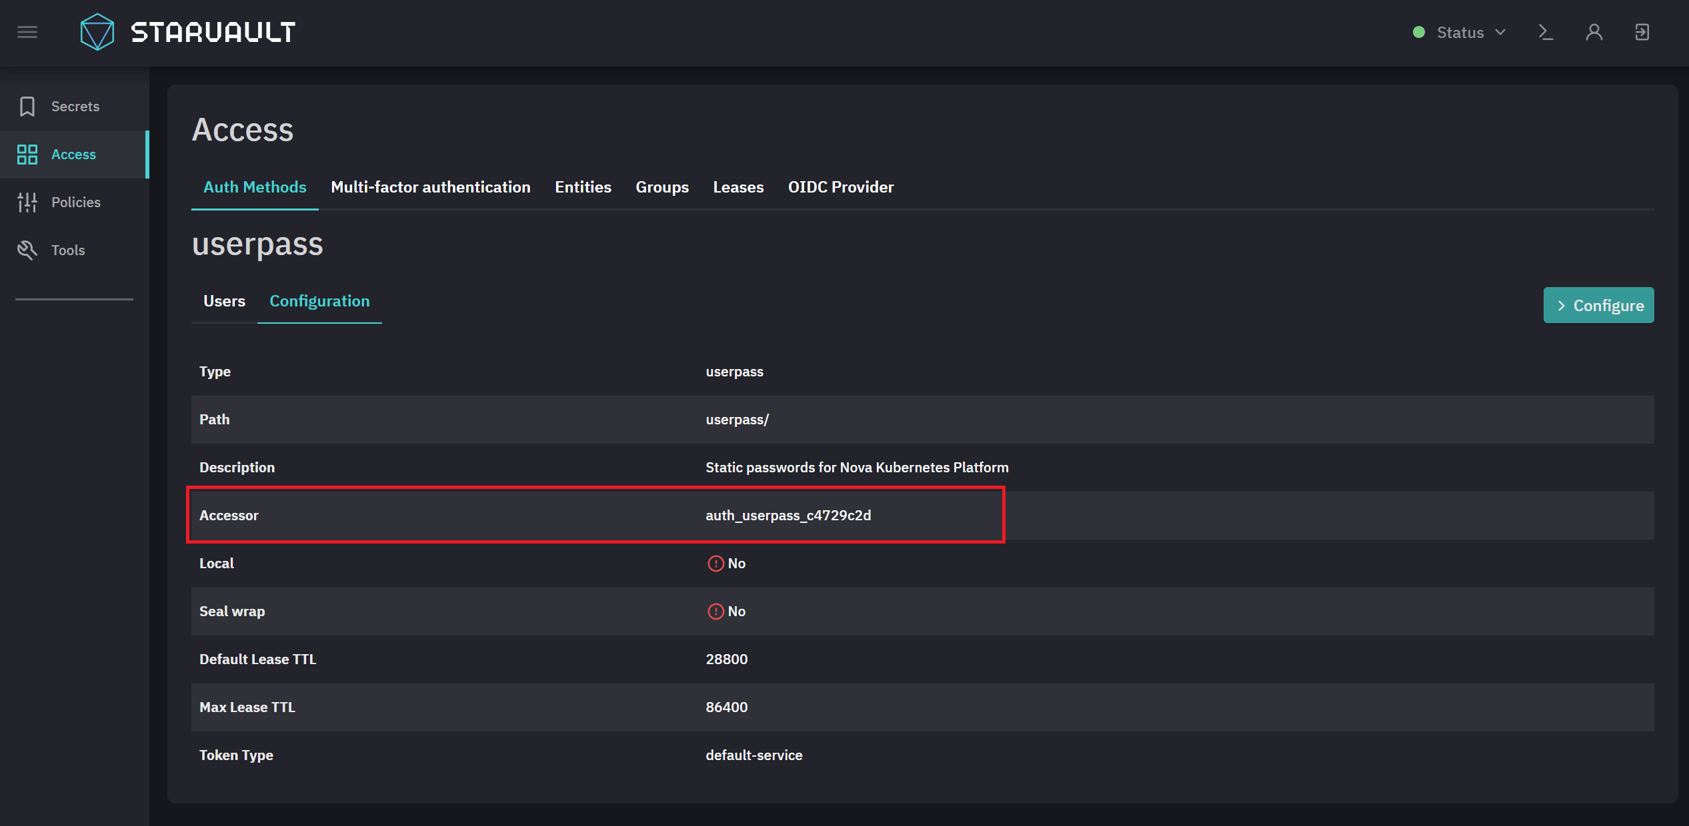Switch to the Users tab
Viewport: 1689px width, 826px height.
pyautogui.click(x=224, y=301)
